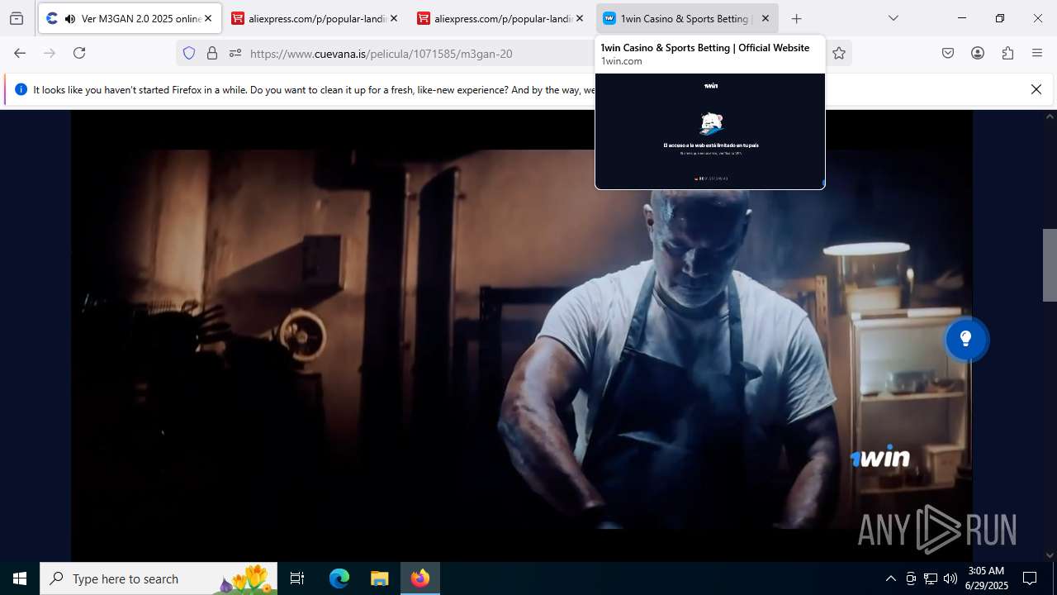Image resolution: width=1057 pixels, height=595 pixels.
Task: Dismiss the Firefox refresh notification bar
Action: click(1036, 89)
